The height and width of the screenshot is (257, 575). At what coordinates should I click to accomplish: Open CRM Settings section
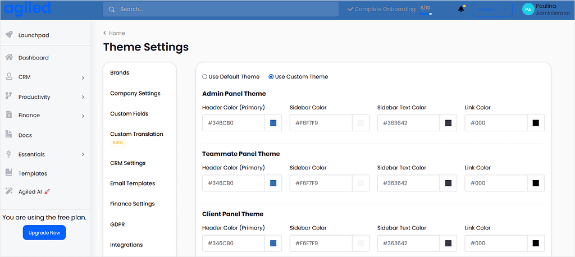[127, 163]
